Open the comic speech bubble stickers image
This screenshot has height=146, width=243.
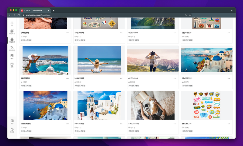pyautogui.click(x=207, y=106)
